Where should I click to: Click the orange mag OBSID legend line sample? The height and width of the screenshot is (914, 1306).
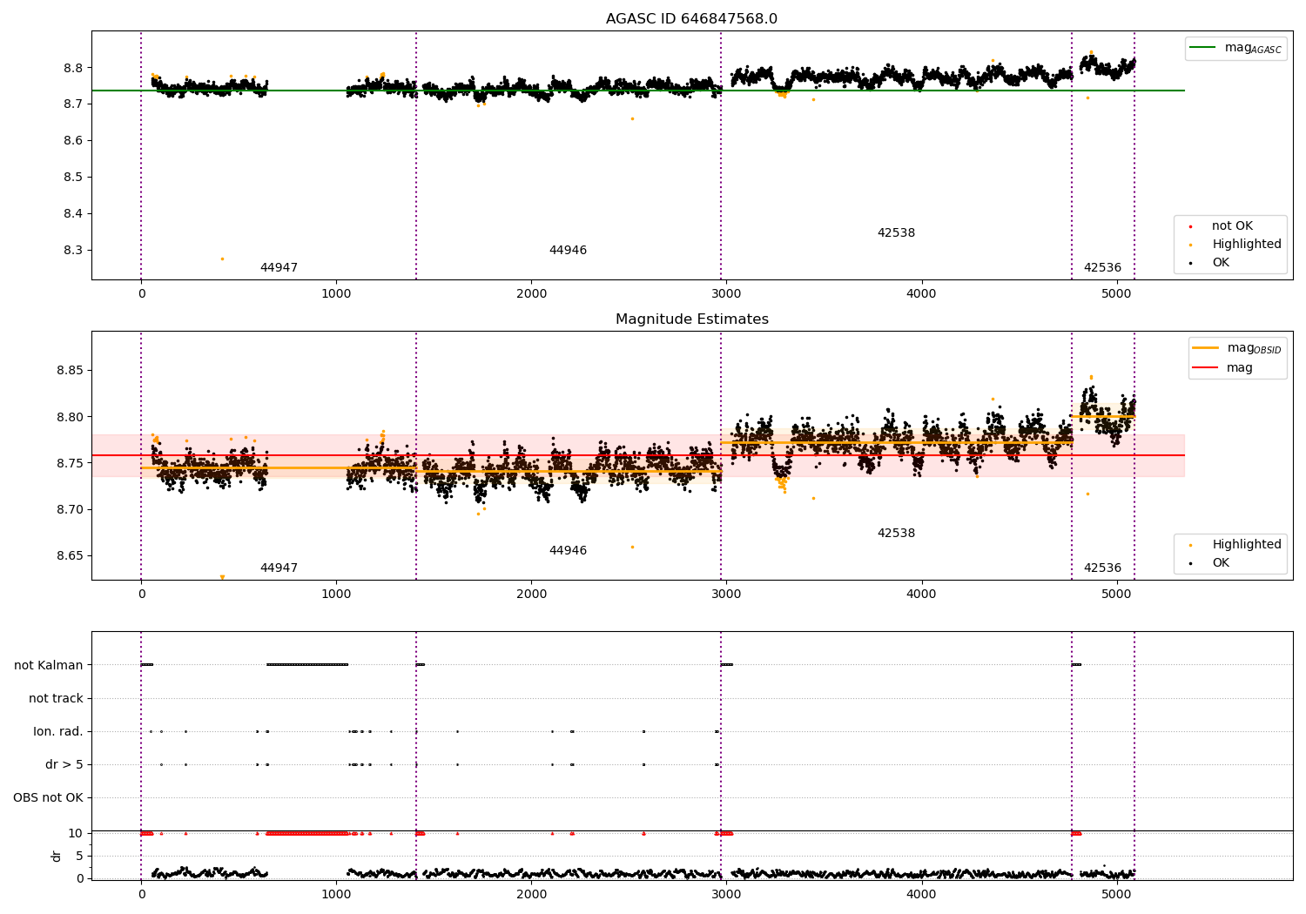pos(1206,348)
